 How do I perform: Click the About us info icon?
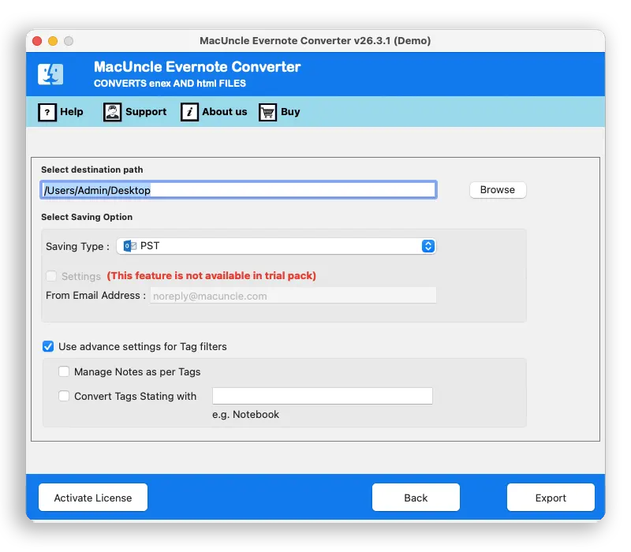point(189,112)
